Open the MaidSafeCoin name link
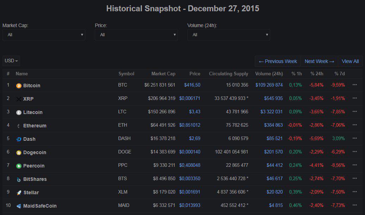The height and width of the screenshot is (215, 365). pyautogui.click(x=40, y=206)
